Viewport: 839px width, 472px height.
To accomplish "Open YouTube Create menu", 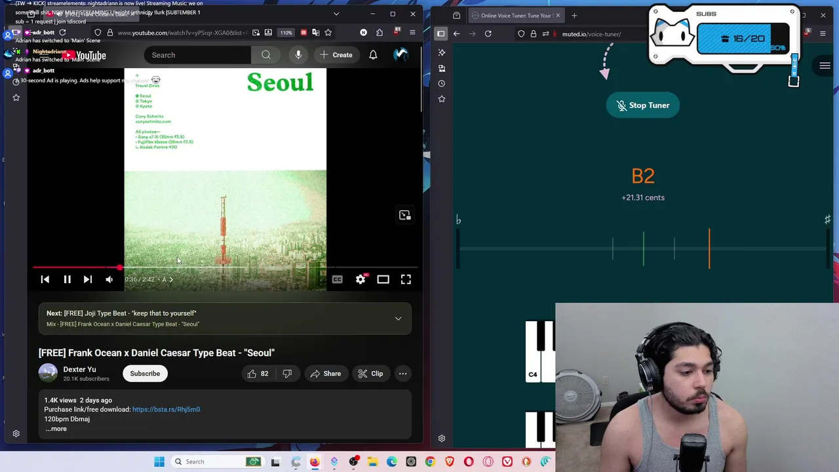I will 336,55.
